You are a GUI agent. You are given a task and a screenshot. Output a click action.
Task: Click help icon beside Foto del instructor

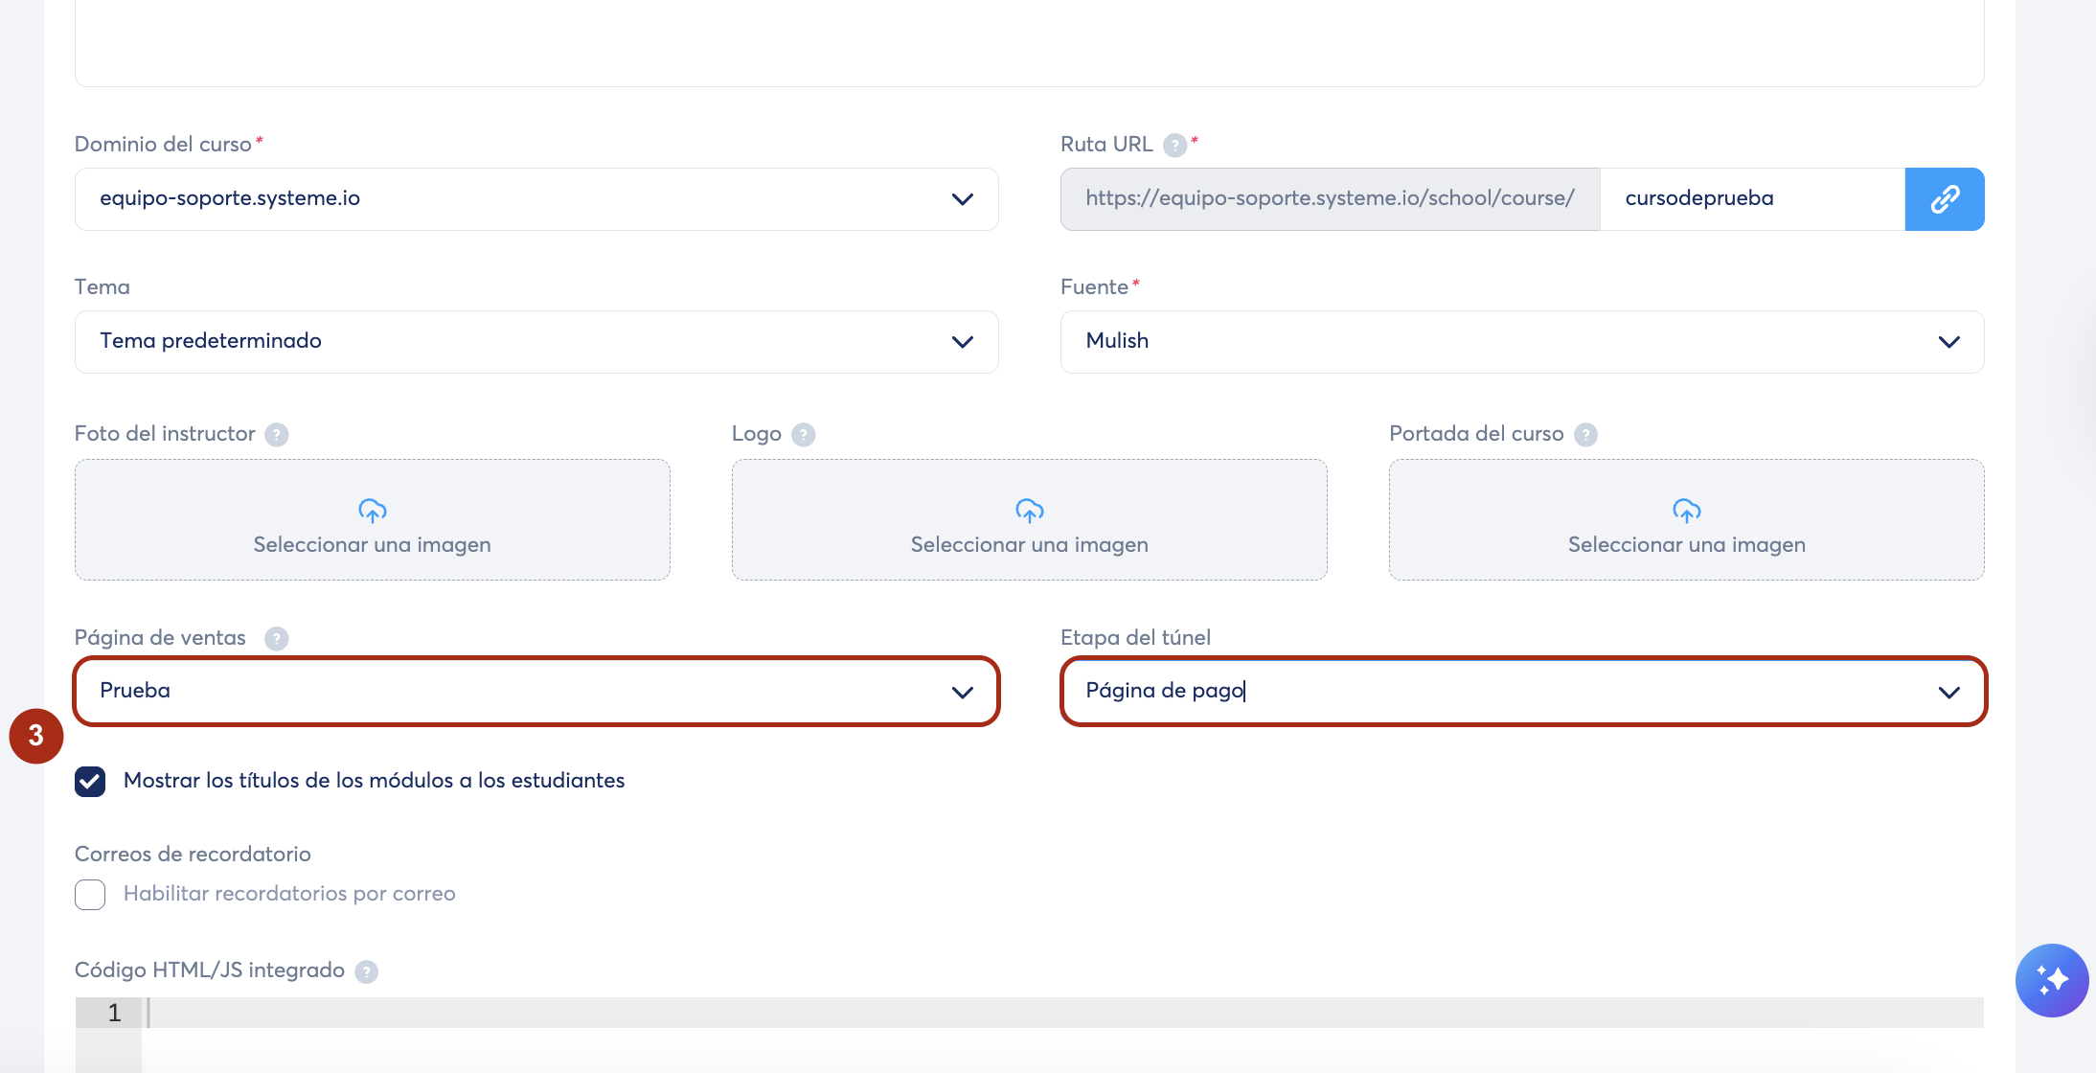coord(277,435)
